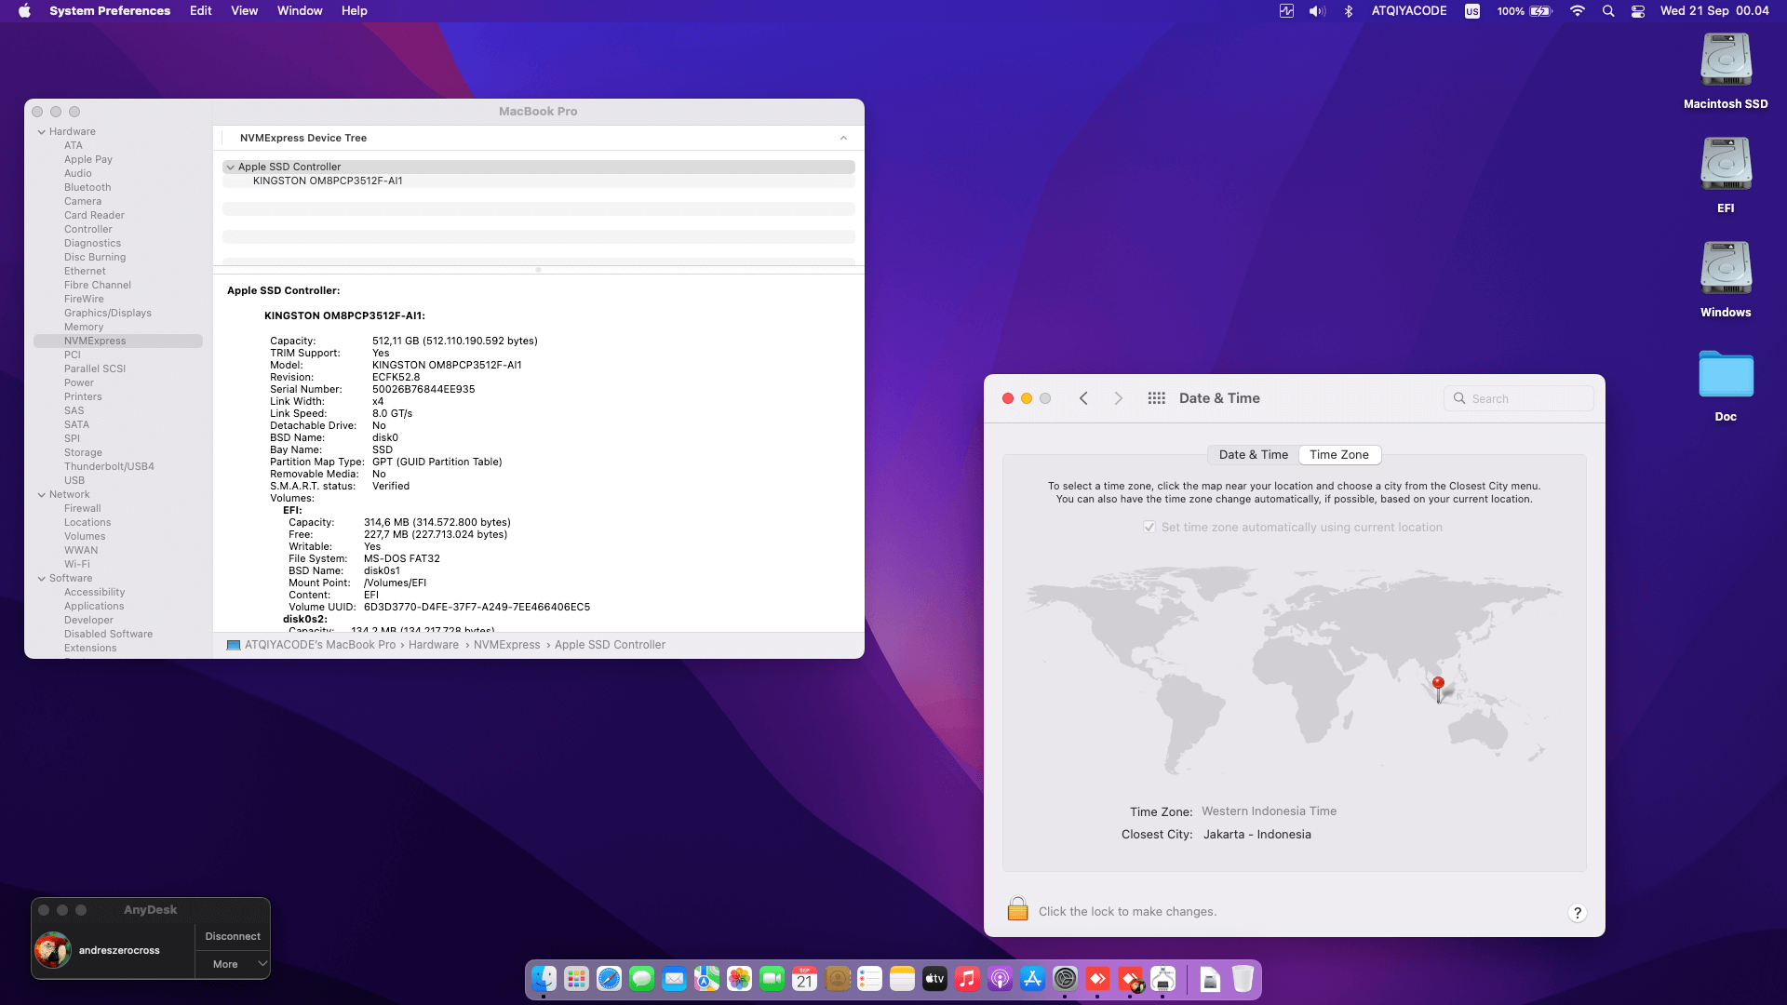The height and width of the screenshot is (1005, 1787).
Task: Select Memory in the Hardware list
Action: pos(84,328)
